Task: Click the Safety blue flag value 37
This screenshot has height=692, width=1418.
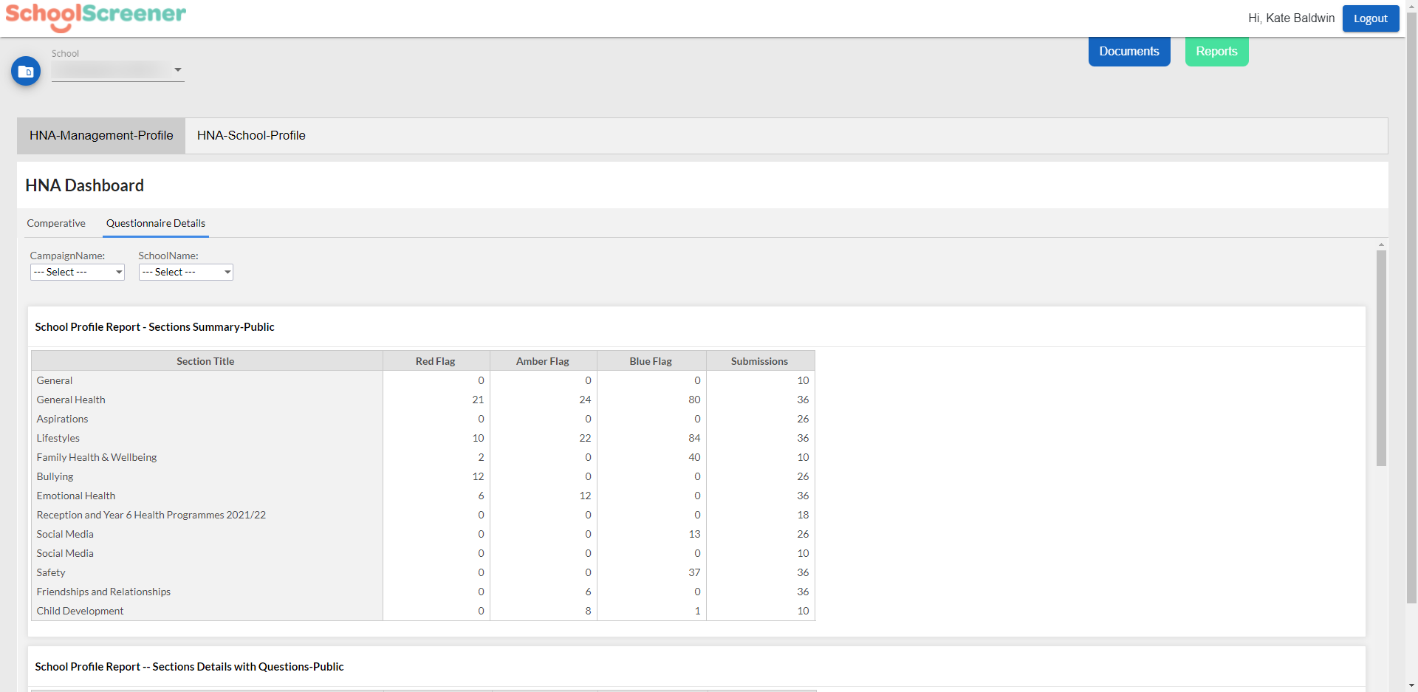Action: [693, 572]
